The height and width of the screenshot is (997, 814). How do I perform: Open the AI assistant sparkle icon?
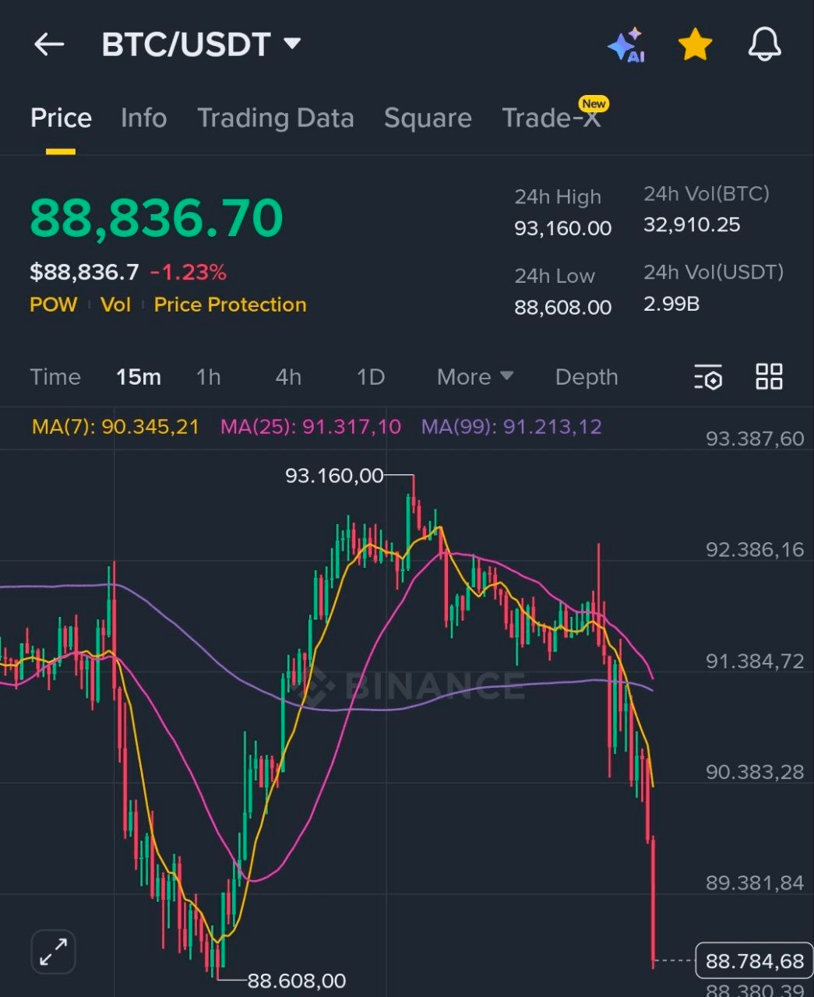(x=626, y=45)
